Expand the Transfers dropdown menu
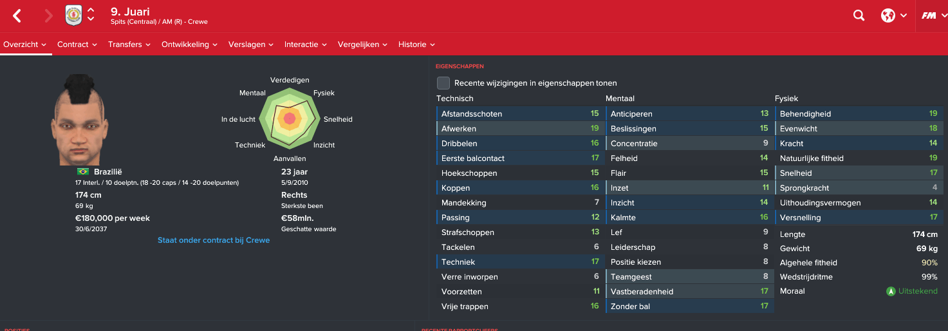This screenshot has height=331, width=948. coord(129,44)
